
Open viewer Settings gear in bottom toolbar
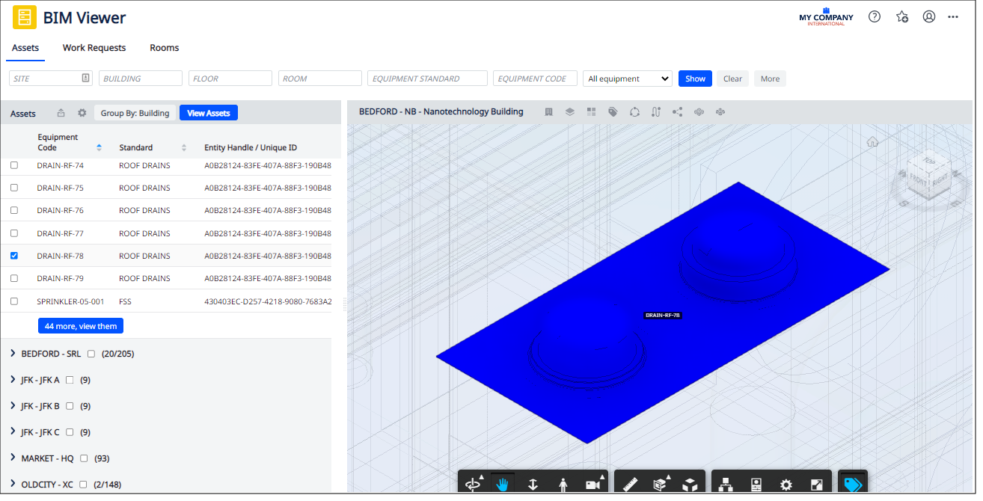click(786, 485)
